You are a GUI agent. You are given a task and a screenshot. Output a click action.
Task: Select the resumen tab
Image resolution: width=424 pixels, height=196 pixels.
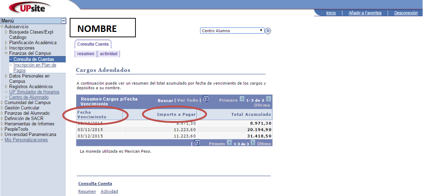tap(86, 54)
